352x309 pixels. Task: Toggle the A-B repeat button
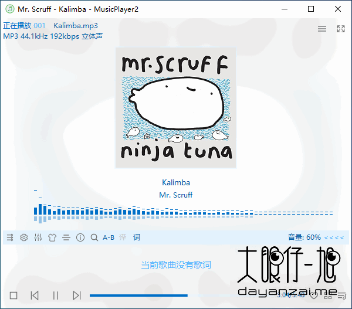point(109,237)
